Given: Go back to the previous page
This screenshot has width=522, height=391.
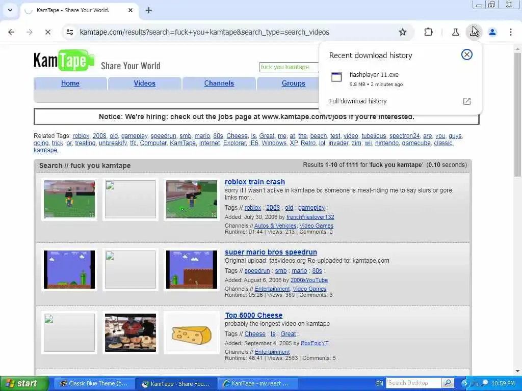Looking at the screenshot, I should [11, 32].
